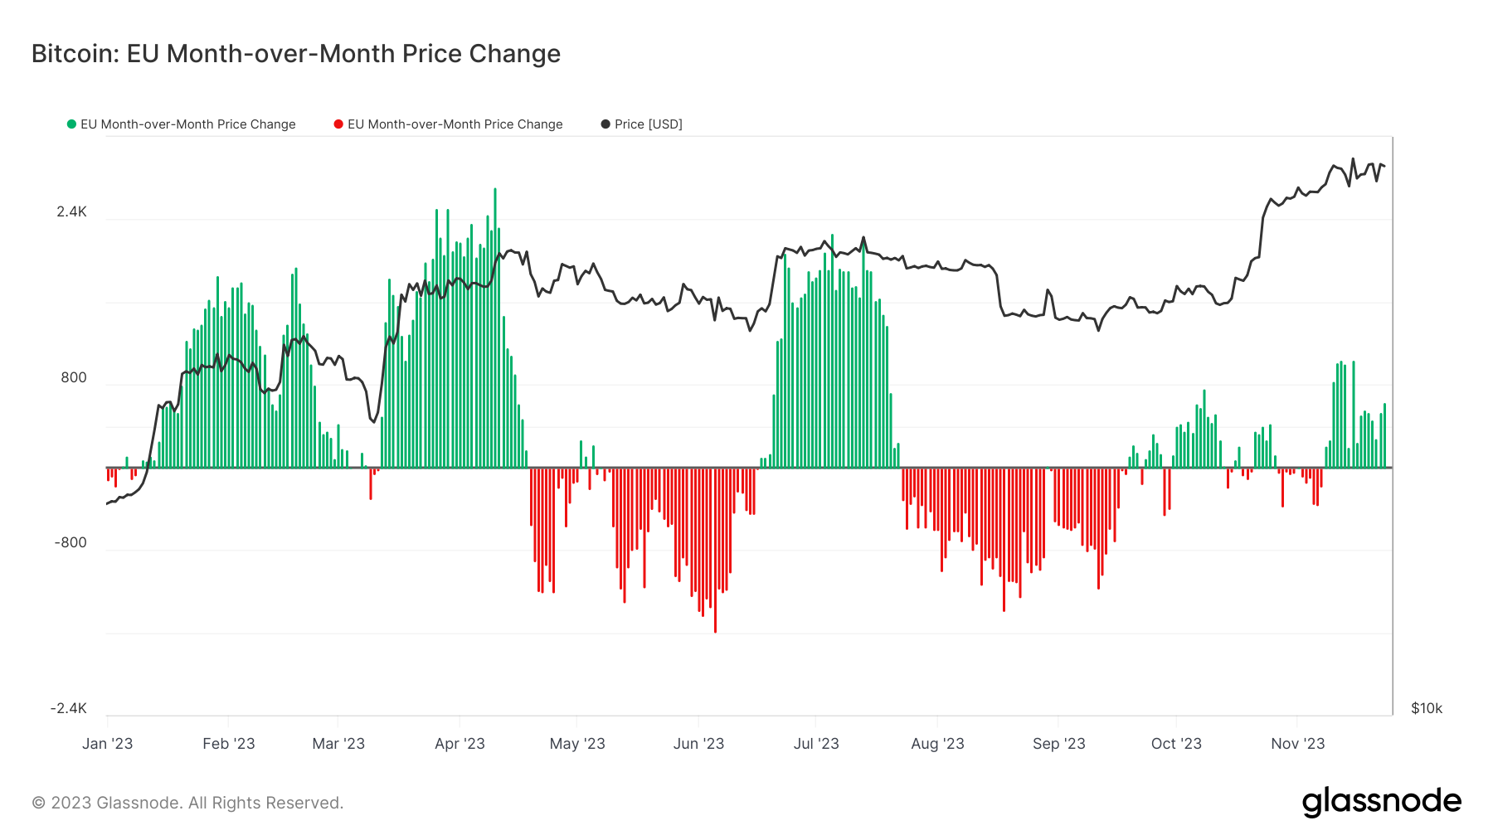Toggle the red EU Month-over-Month series label
1493x840 pixels.
[x=455, y=124]
